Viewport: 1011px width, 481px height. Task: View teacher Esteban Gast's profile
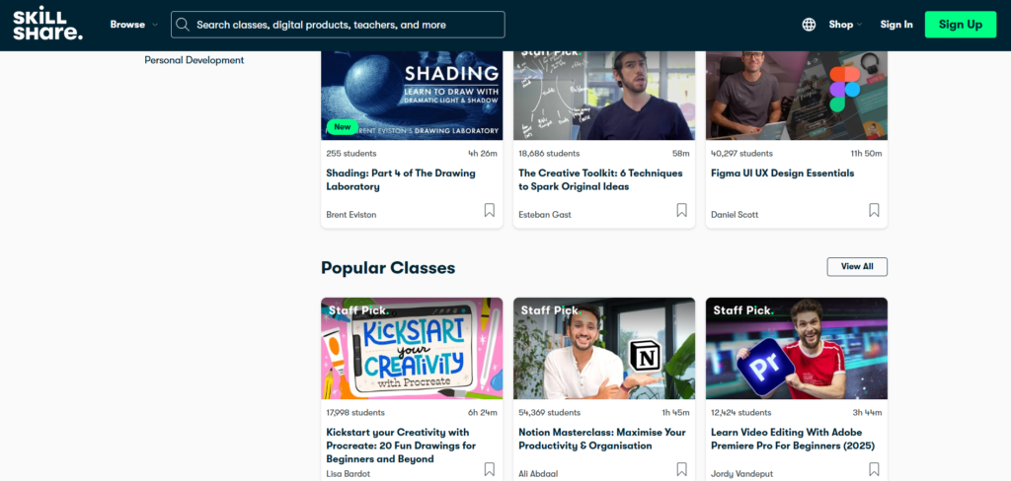(x=545, y=215)
